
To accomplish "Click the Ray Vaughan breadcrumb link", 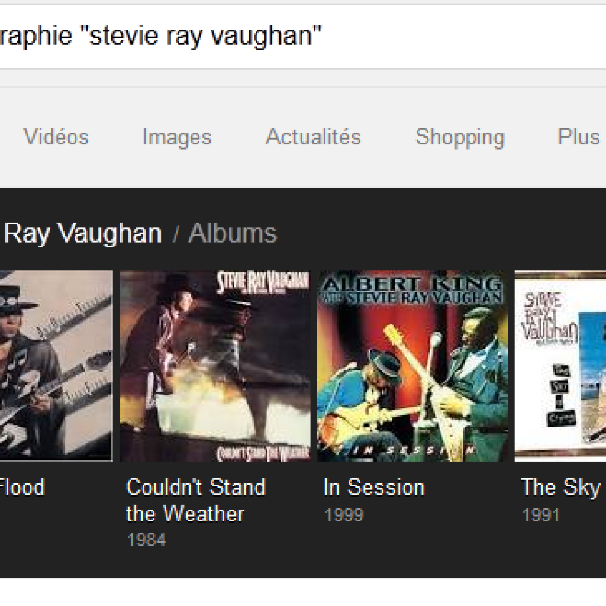I will click(x=82, y=233).
